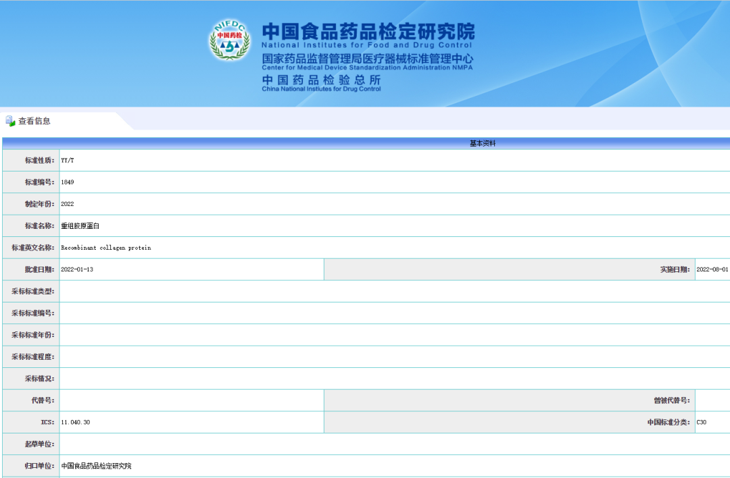This screenshot has height=478, width=730.
Task: Click the 查看信息 tab label
Action: click(34, 121)
